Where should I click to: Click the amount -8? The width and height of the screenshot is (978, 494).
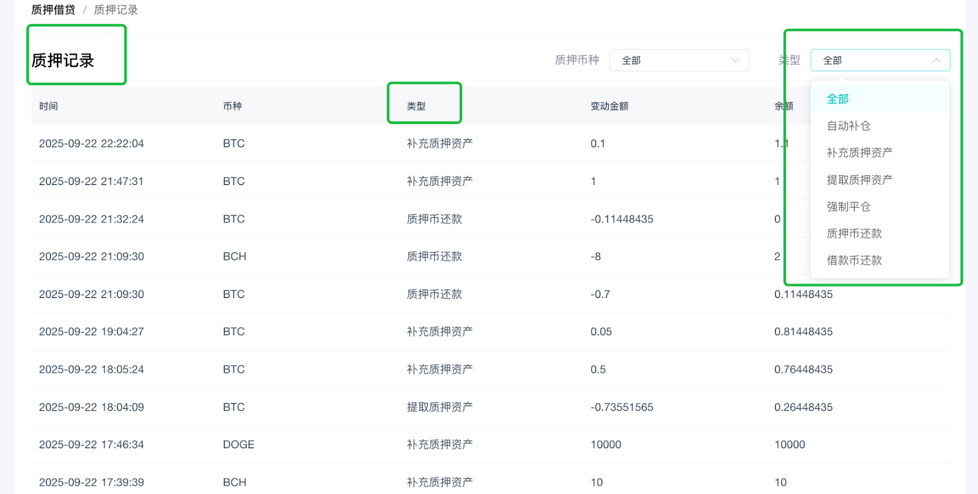click(596, 256)
